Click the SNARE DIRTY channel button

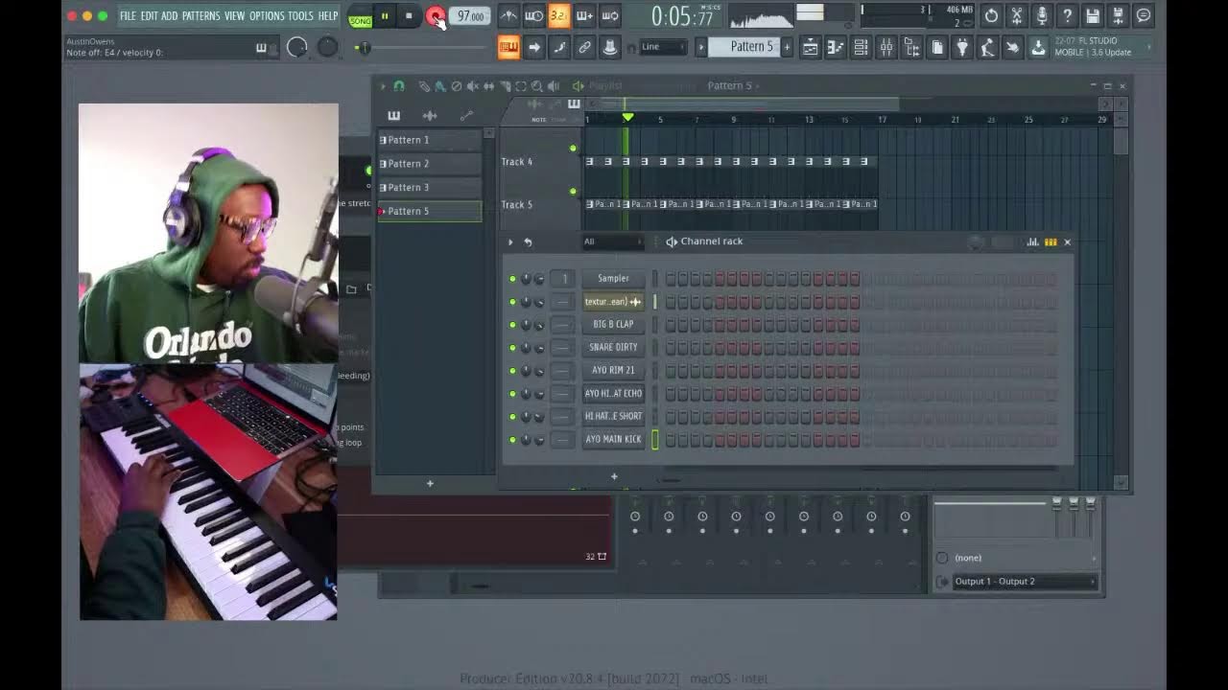tap(613, 347)
